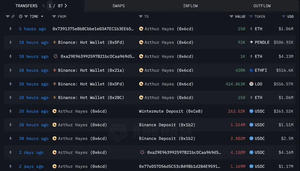Click the link icon in header
Screen dimensions: 300x171
13,16
